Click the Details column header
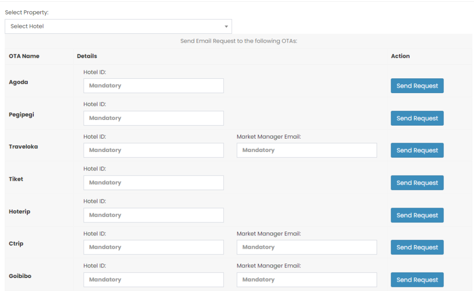Screen dimensions: 474x291 87,56
